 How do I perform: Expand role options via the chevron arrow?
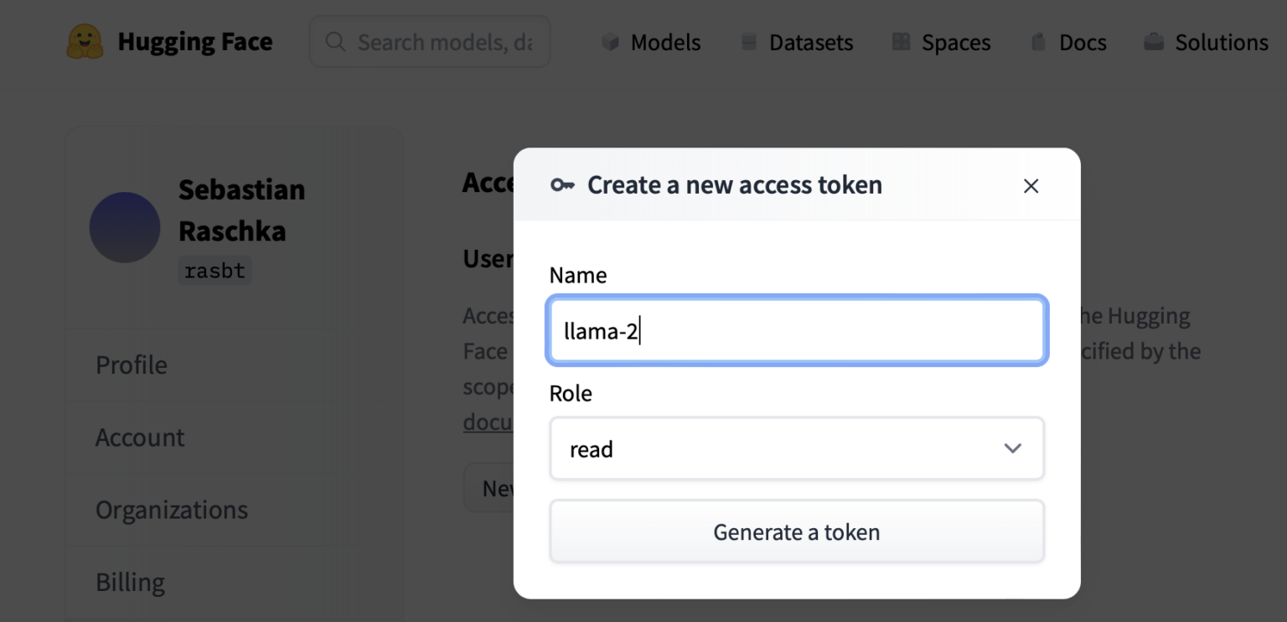1012,448
